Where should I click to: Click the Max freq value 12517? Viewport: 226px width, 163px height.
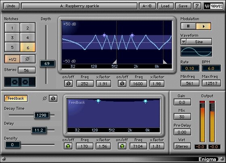click(211, 83)
